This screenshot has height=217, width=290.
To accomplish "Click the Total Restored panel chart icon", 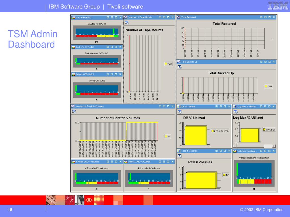I will pyautogui.click(x=178, y=17).
